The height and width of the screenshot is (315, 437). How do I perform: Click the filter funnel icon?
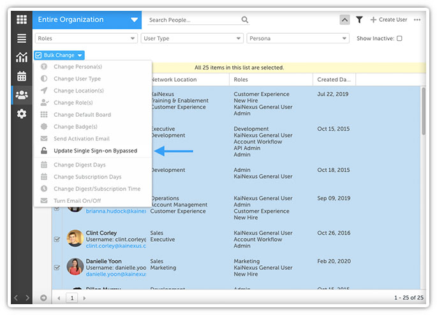point(359,20)
